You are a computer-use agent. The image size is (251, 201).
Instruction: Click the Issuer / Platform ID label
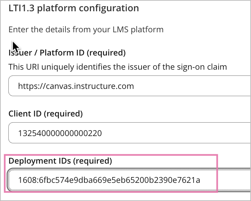tap(67, 53)
